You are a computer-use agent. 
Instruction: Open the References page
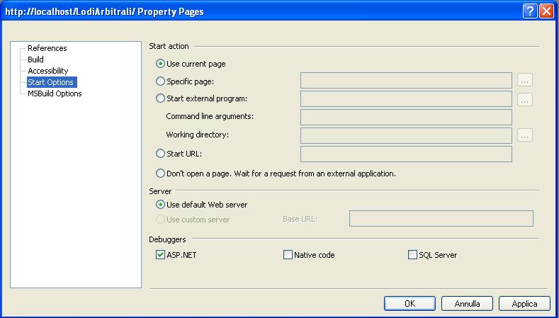[x=47, y=48]
